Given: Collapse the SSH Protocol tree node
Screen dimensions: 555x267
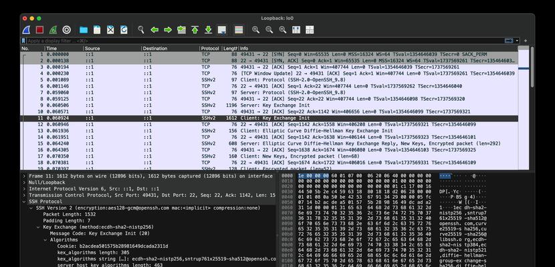Looking at the screenshot, I should [24, 202].
